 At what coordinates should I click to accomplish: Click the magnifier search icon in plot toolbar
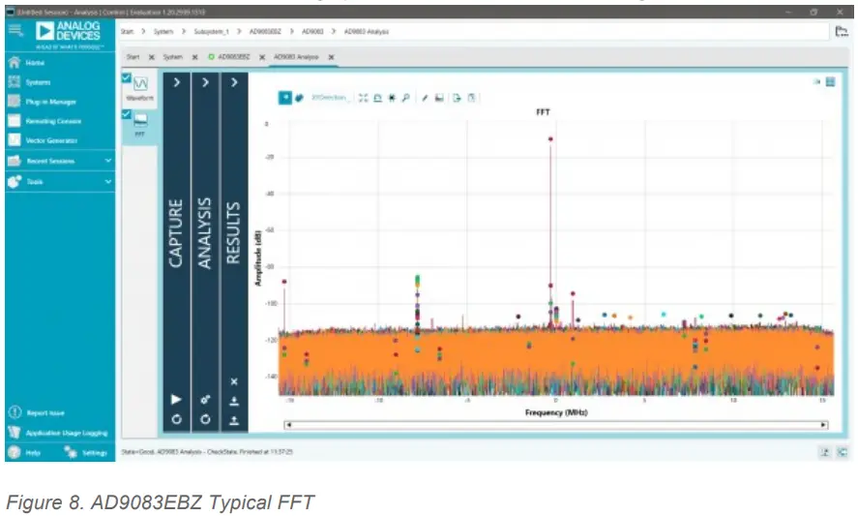pyautogui.click(x=406, y=98)
